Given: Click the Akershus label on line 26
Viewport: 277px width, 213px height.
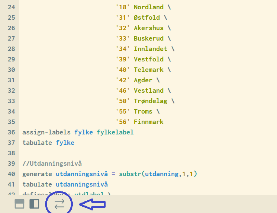Looking at the screenshot, I should coord(149,28).
